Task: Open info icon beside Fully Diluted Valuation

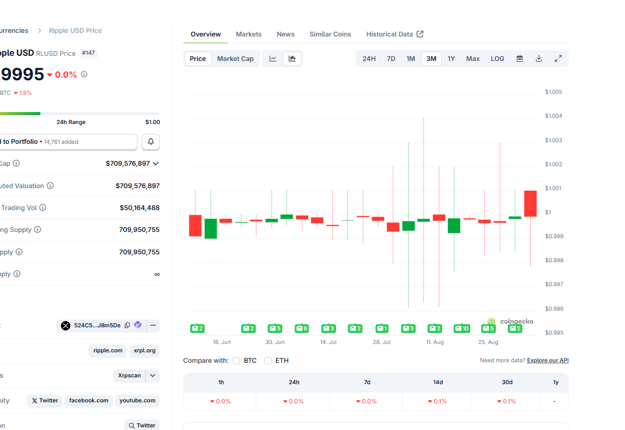Action: tap(50, 186)
